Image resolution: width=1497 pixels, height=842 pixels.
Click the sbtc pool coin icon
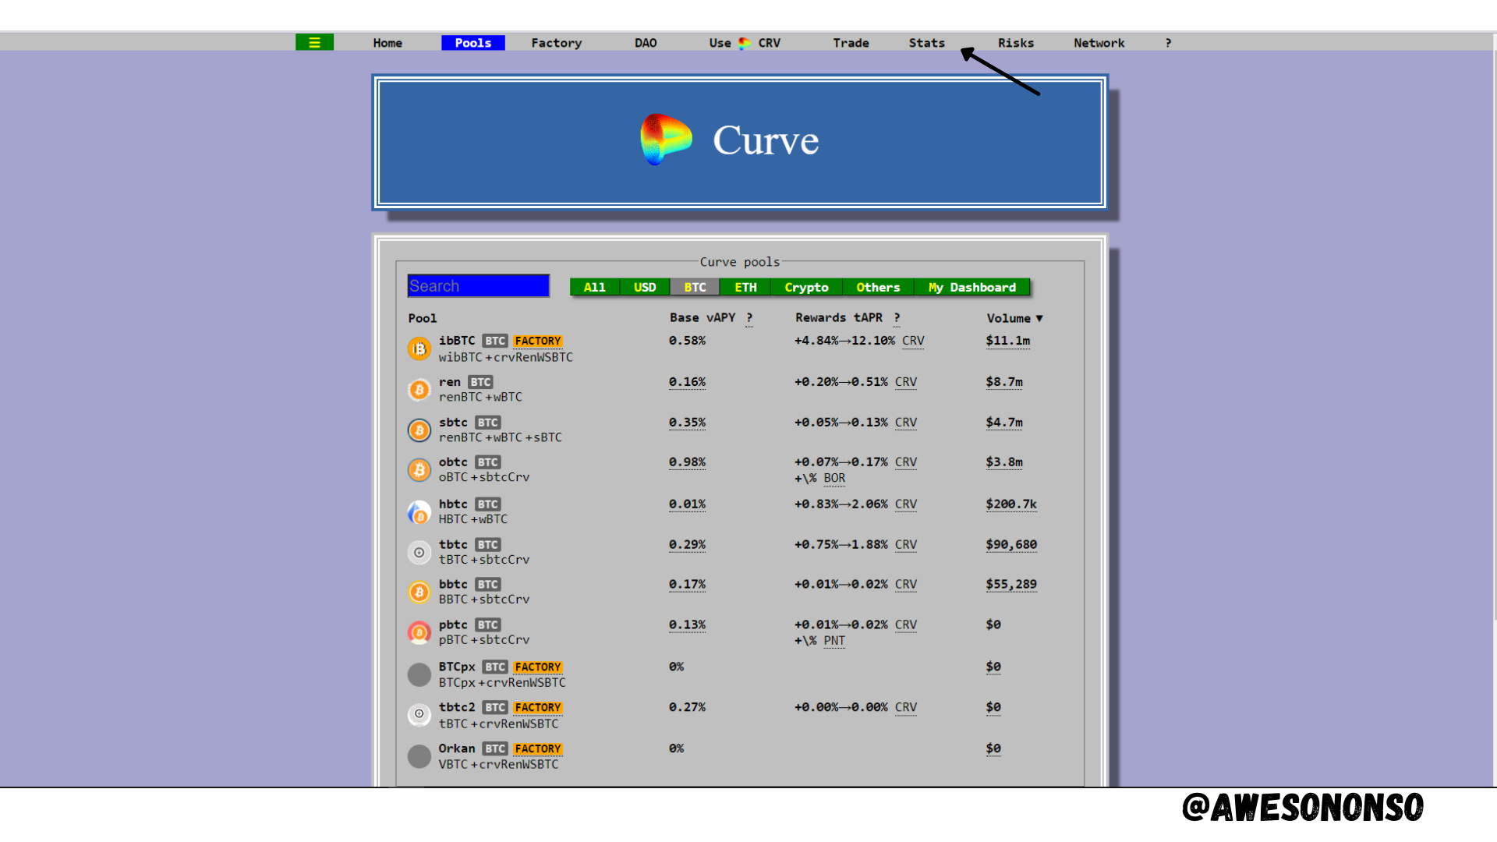tap(419, 430)
